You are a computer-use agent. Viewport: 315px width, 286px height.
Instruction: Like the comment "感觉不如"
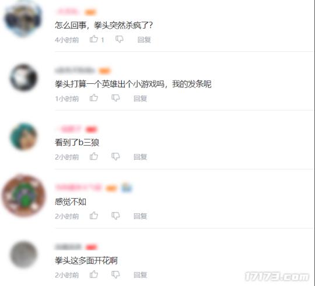[x=94, y=216]
